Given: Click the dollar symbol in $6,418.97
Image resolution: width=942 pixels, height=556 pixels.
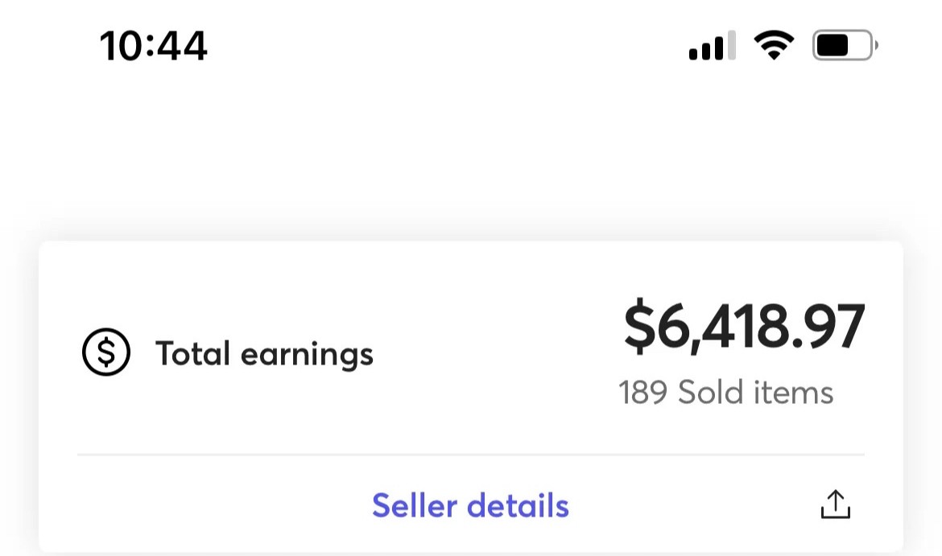Looking at the screenshot, I should (639, 327).
